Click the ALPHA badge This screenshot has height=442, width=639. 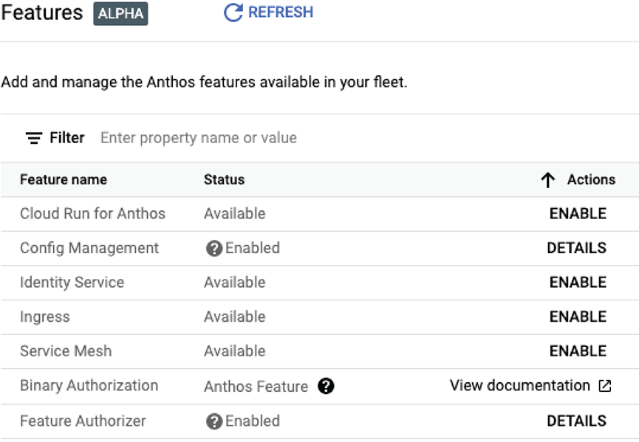120,13
